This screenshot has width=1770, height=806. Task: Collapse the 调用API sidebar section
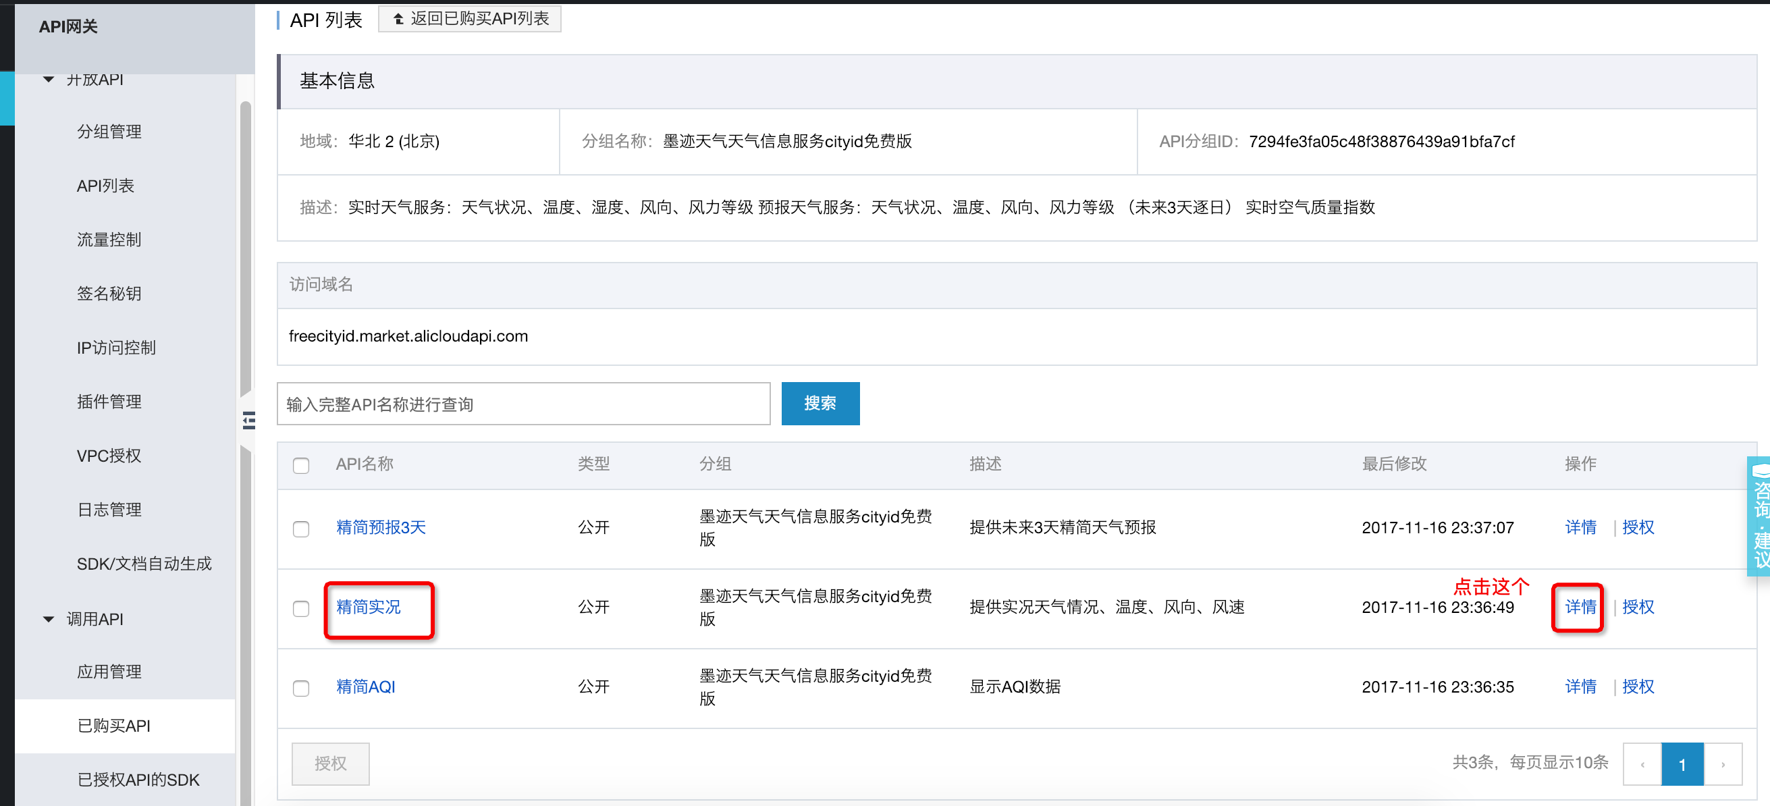coord(49,619)
